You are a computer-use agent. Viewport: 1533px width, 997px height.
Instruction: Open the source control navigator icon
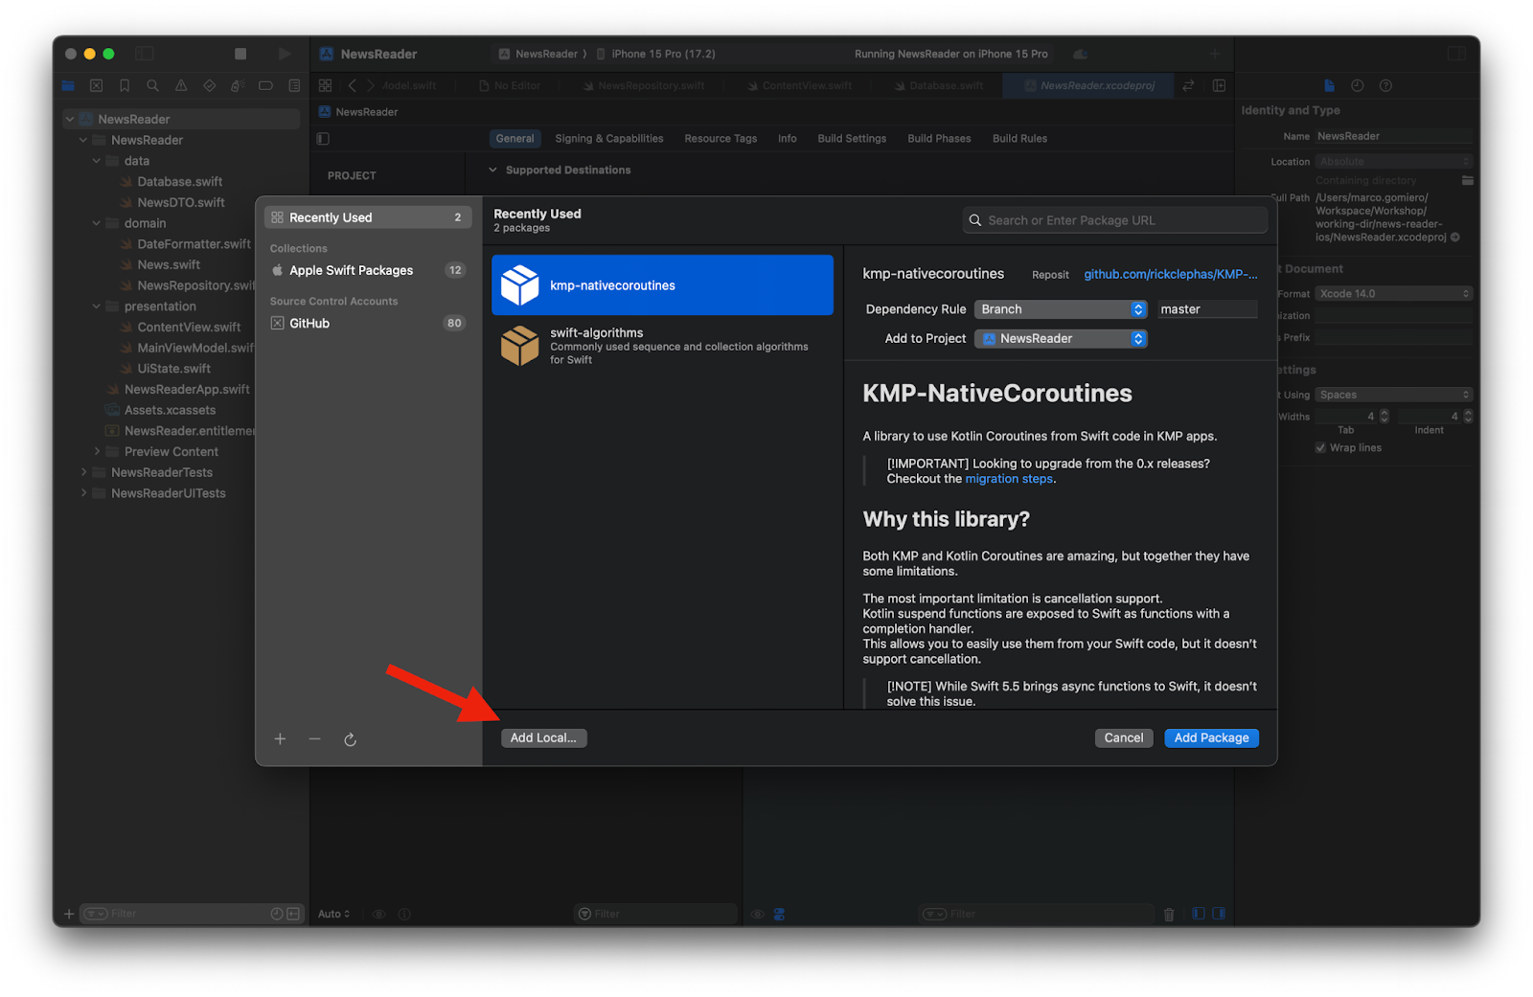click(96, 85)
